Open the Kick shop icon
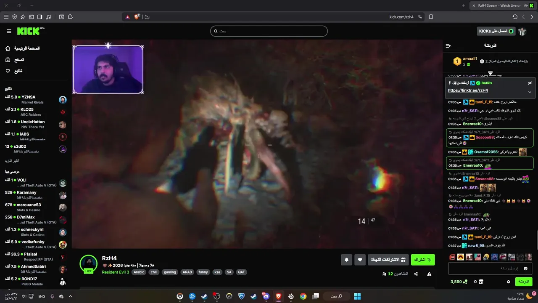The image size is (538, 303). 481,282
